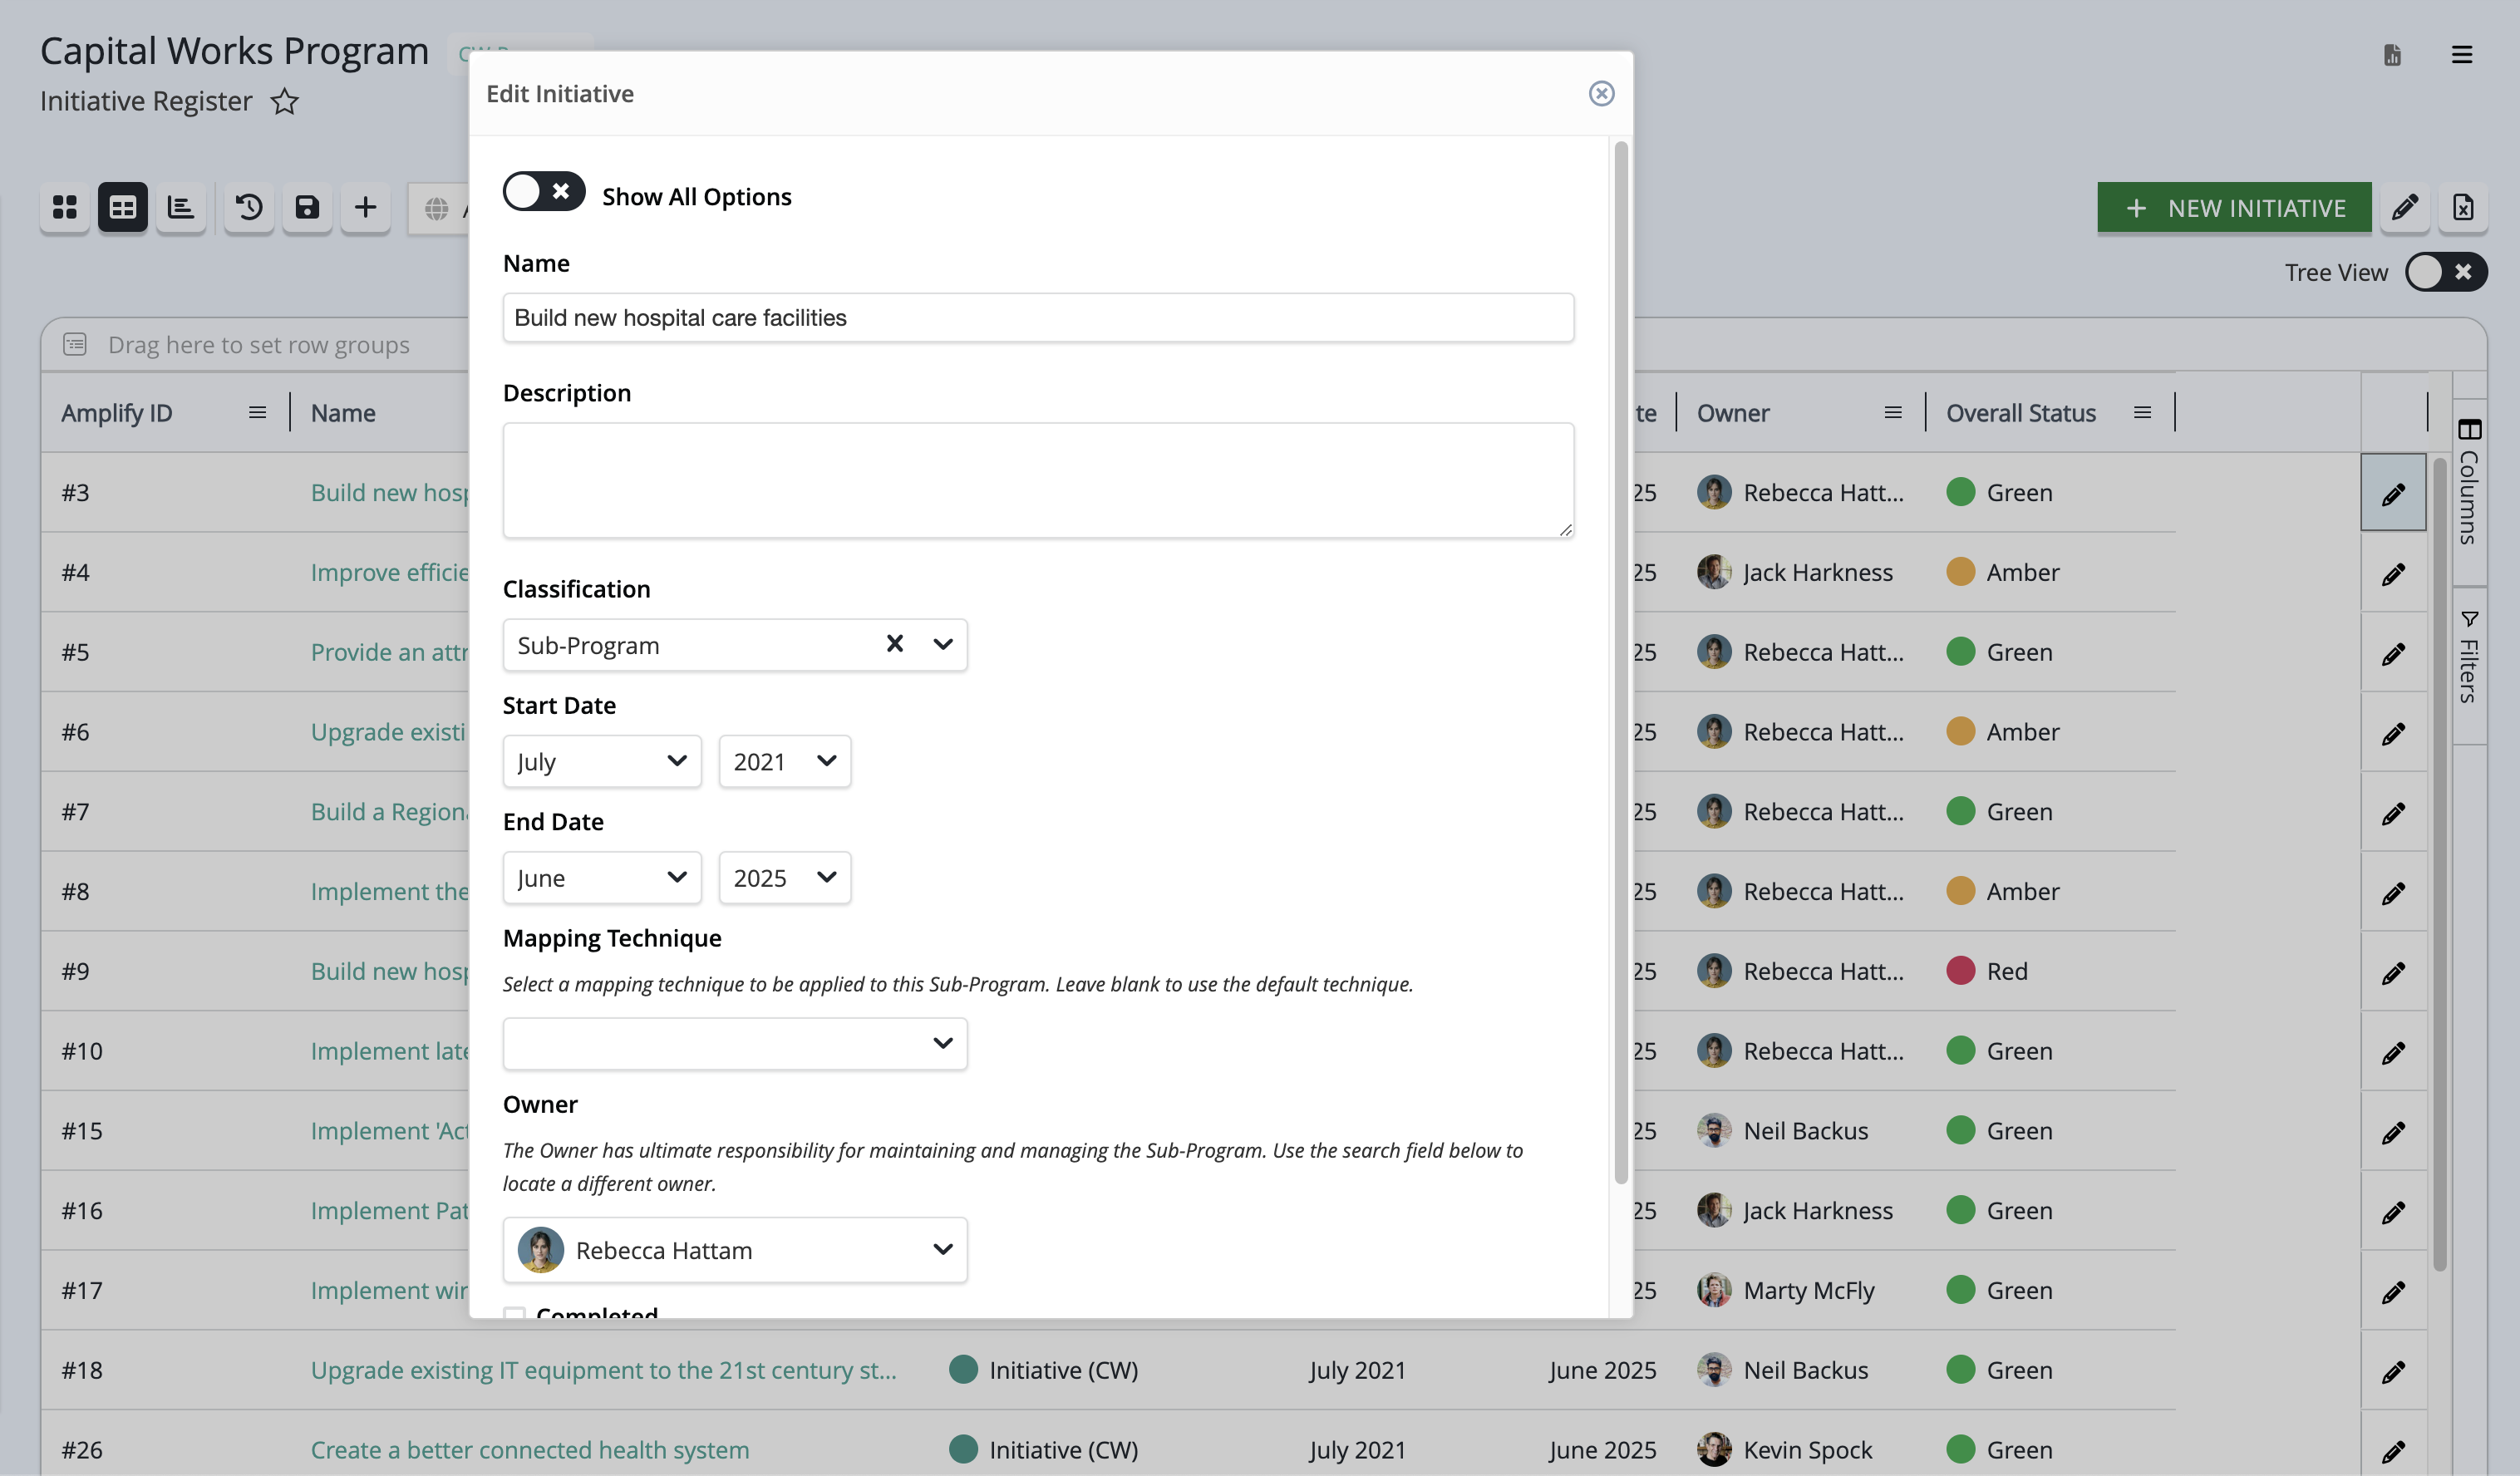
Task: Tick the Completed checkbox
Action: 514,1312
